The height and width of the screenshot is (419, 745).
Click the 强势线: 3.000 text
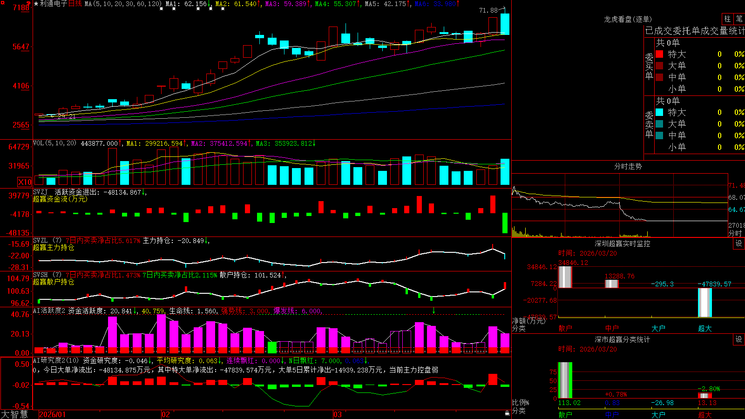tap(245, 311)
